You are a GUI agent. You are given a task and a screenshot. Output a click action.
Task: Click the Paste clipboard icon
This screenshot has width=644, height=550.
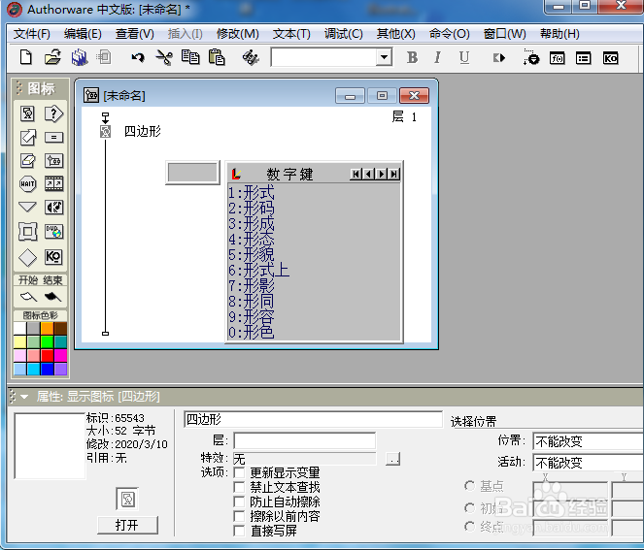point(217,57)
